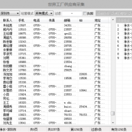
Task: Click QQ cell 10941...
Action: click(x=85, y=91)
